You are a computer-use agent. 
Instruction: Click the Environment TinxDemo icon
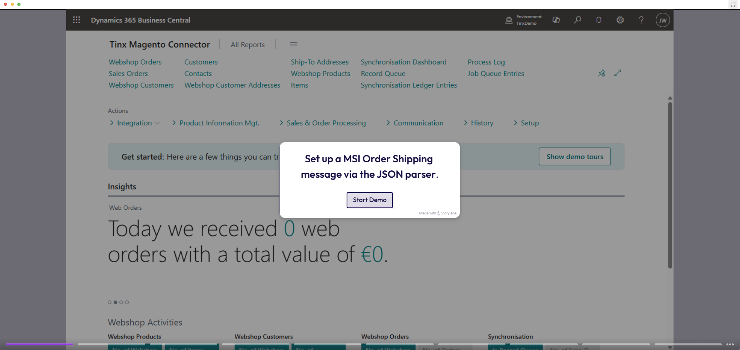tap(509, 20)
